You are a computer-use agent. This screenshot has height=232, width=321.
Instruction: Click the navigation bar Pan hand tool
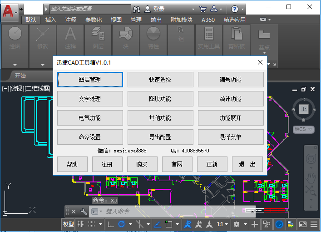tap(311, 178)
